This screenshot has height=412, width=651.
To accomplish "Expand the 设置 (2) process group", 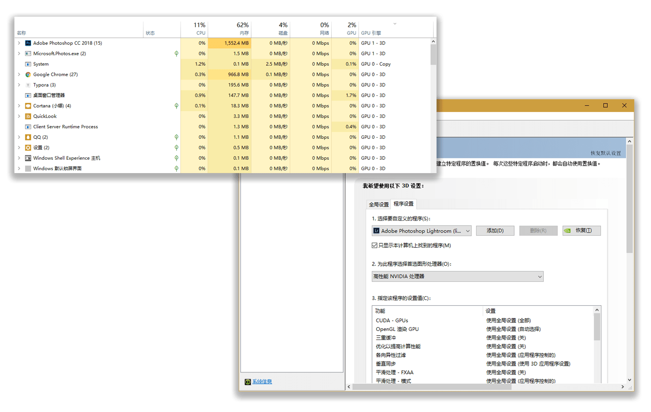I will pyautogui.click(x=19, y=148).
